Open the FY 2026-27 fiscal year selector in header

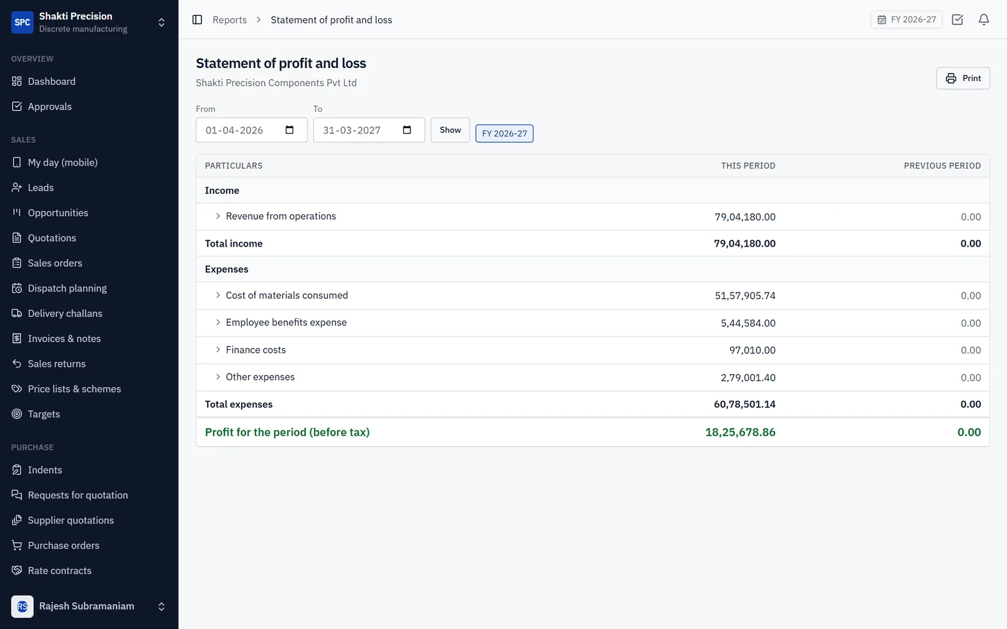(906, 19)
